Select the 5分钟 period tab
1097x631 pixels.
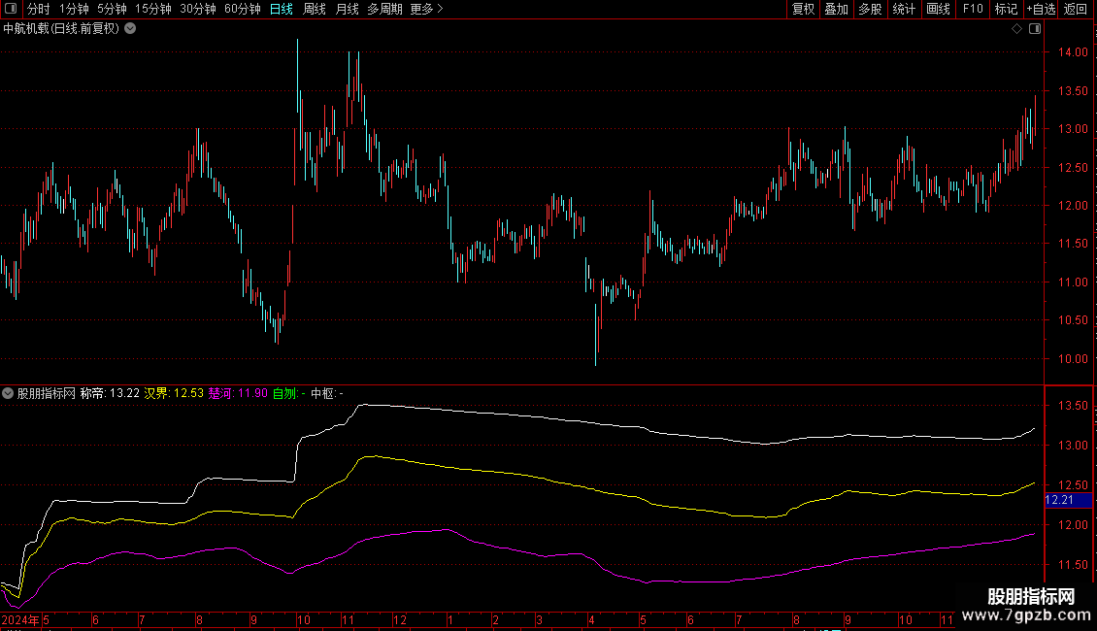112,9
